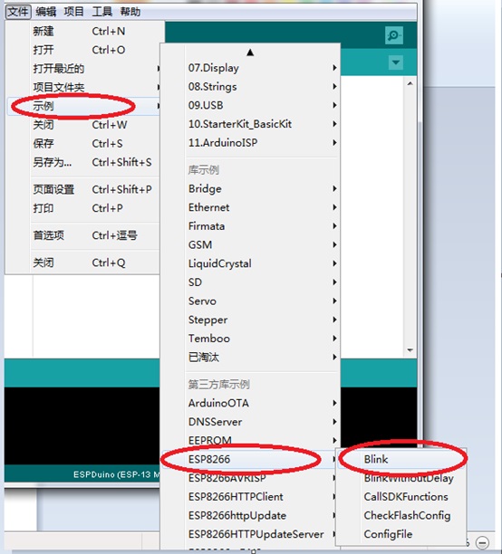The image size is (502, 554).
Task: Expand the 07.Display examples submenu
Action: pyautogui.click(x=262, y=68)
